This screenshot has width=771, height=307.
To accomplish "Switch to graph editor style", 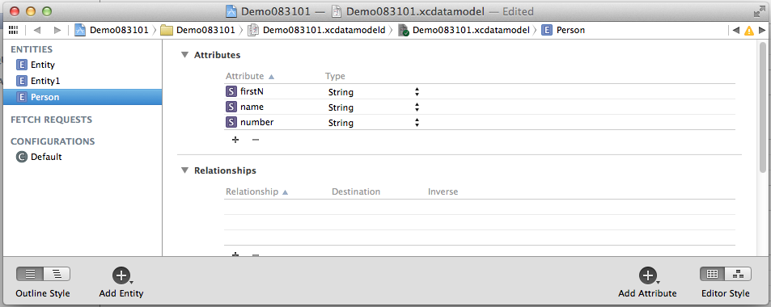I will (x=738, y=274).
